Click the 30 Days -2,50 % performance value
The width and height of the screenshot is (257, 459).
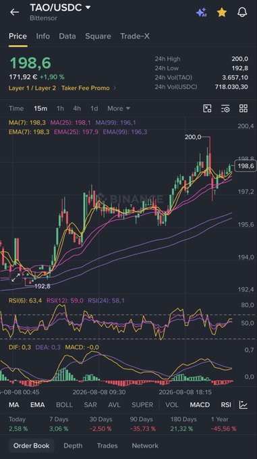pyautogui.click(x=101, y=429)
